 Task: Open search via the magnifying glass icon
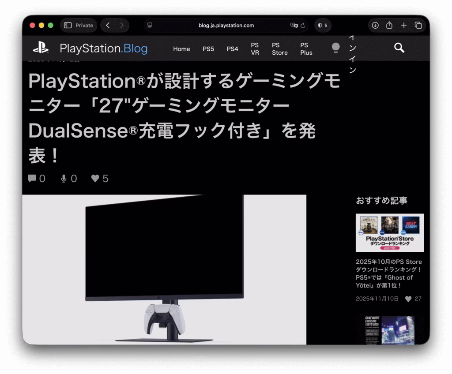click(x=399, y=48)
